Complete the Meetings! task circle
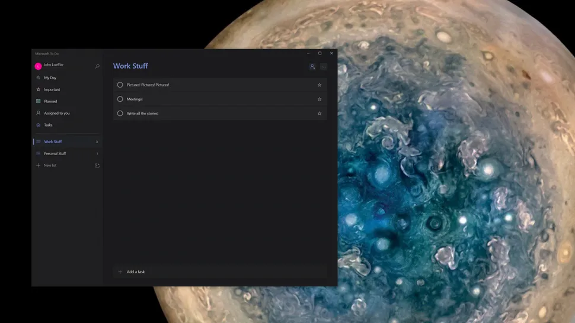Screen dimensions: 575x323 pyautogui.click(x=120, y=99)
